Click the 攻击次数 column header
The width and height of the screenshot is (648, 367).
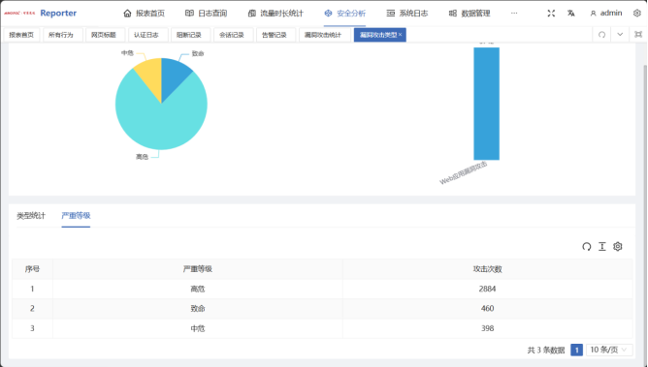click(x=487, y=269)
